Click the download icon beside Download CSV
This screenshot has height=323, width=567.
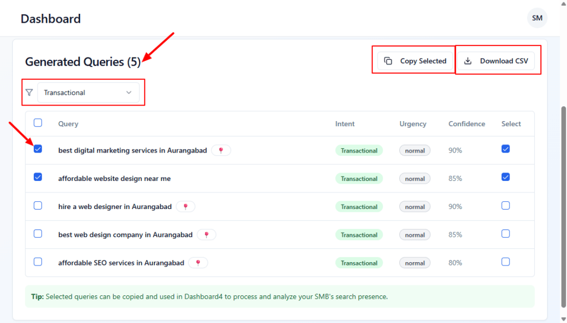click(x=468, y=61)
